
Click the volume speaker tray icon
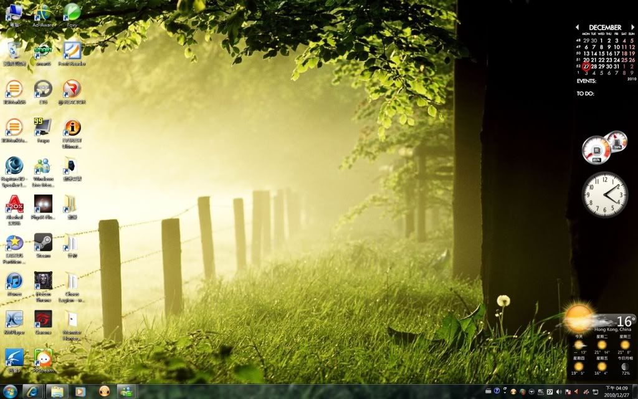pyautogui.click(x=559, y=392)
